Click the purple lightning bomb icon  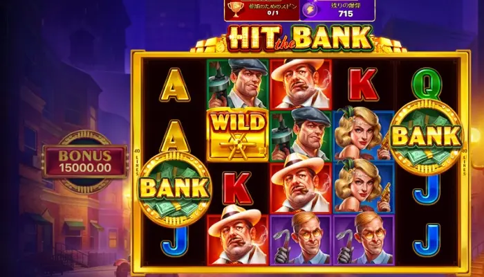pyautogui.click(x=310, y=10)
